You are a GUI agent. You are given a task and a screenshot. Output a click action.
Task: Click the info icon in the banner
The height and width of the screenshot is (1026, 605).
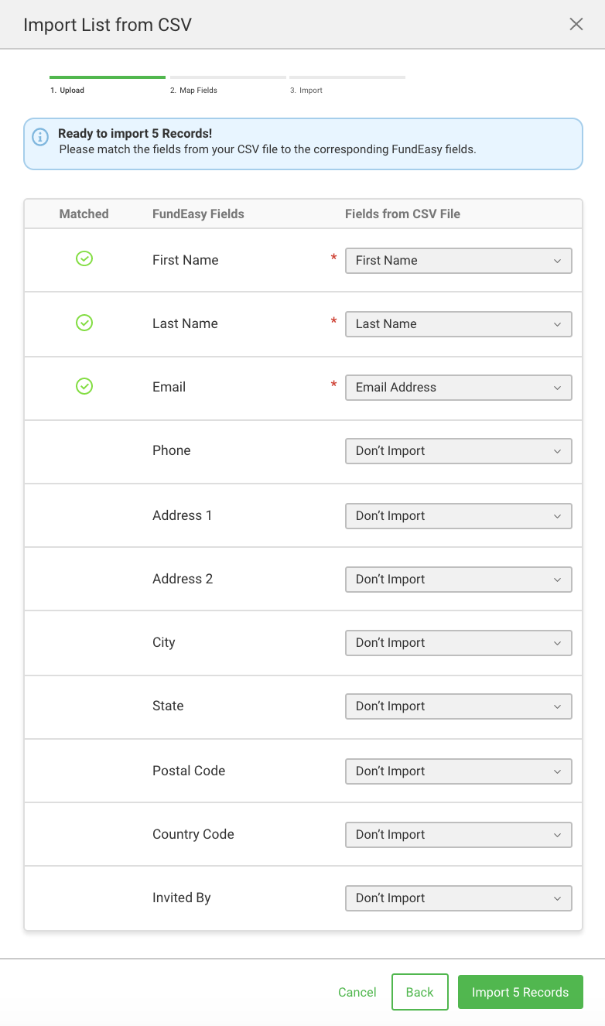[x=40, y=137]
